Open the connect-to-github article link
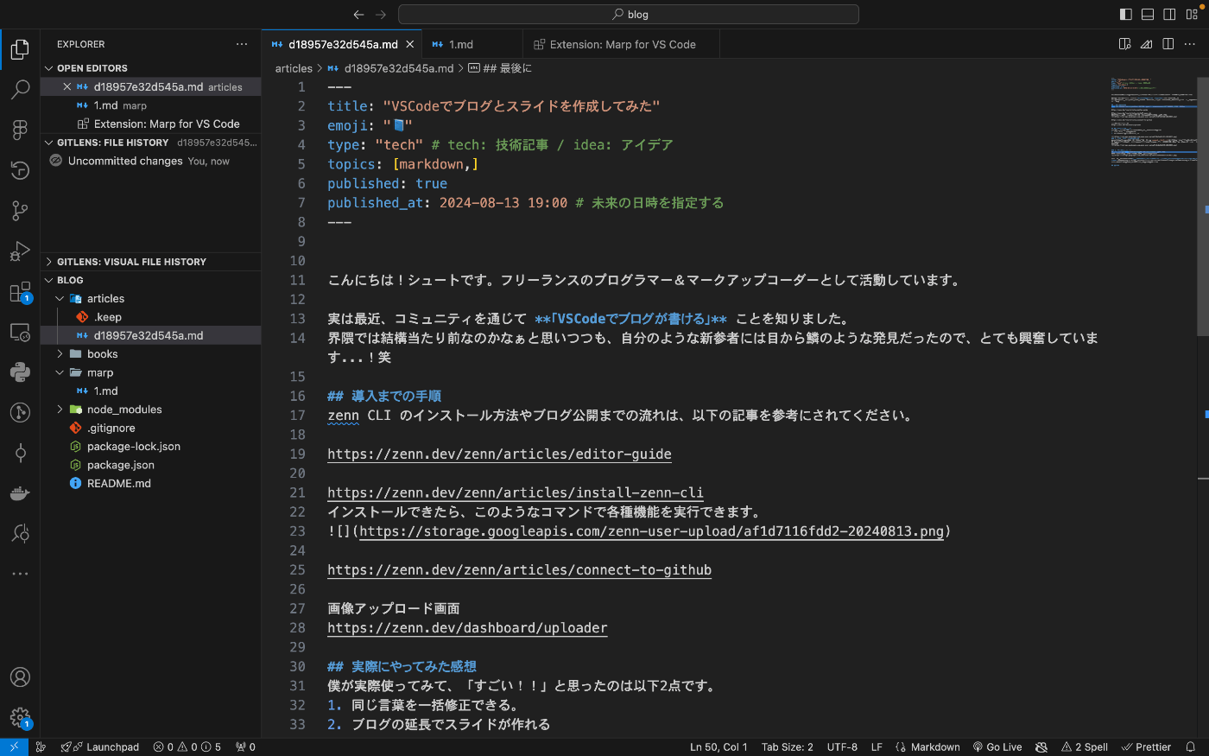Image resolution: width=1209 pixels, height=756 pixels. (519, 570)
